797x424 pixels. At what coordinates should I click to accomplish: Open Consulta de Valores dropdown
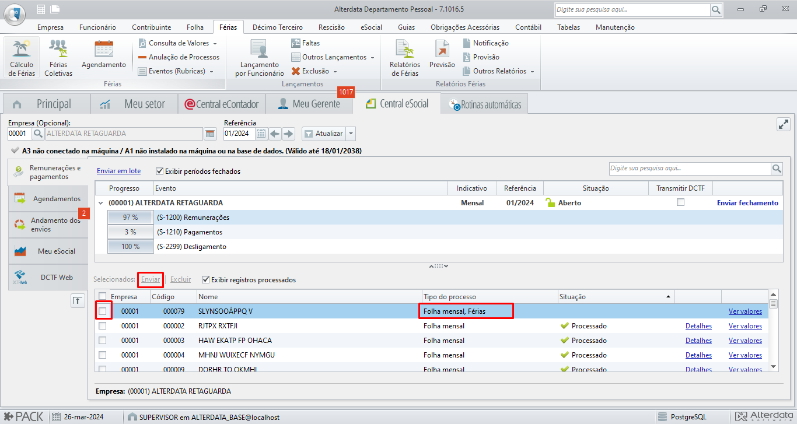pos(177,43)
